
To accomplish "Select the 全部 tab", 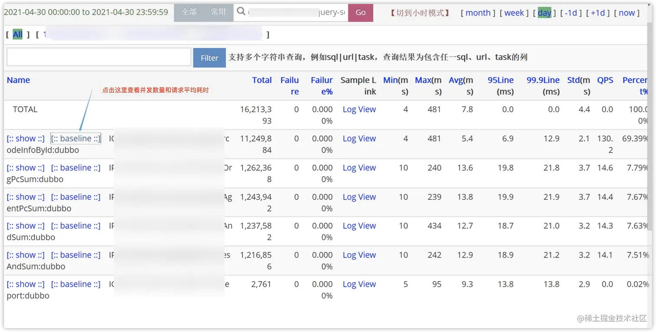I will point(189,12).
